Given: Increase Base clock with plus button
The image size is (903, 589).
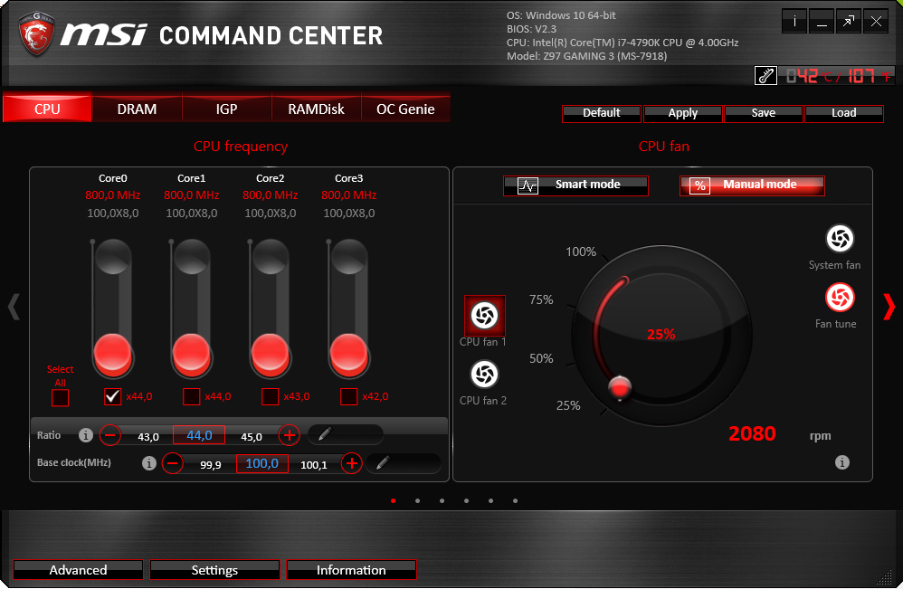Looking at the screenshot, I should point(351,463).
